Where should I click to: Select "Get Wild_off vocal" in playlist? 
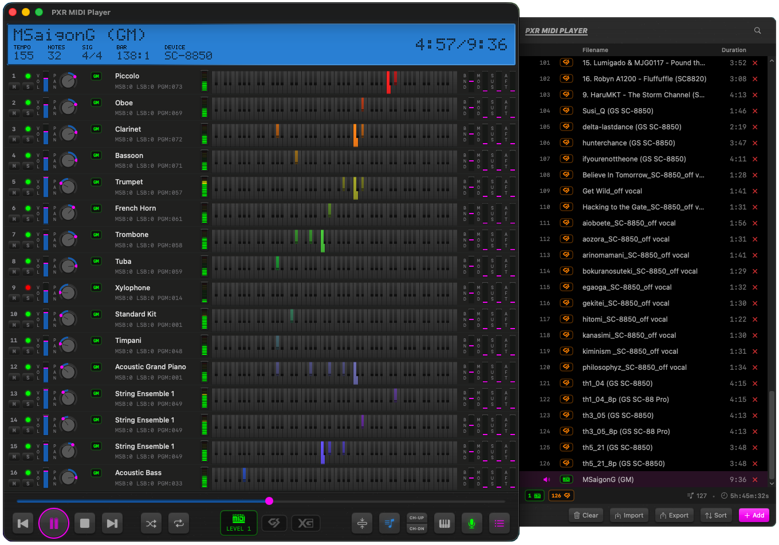pos(612,191)
